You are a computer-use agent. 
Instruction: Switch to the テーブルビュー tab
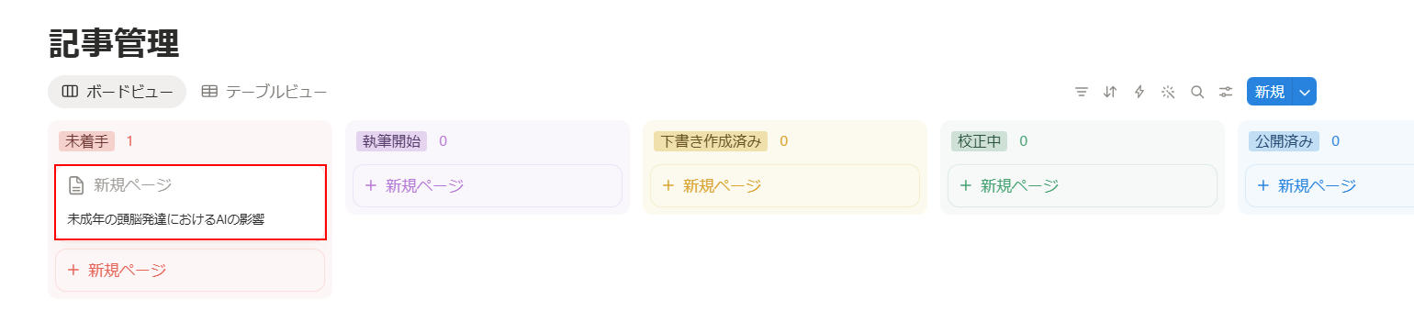click(x=264, y=92)
